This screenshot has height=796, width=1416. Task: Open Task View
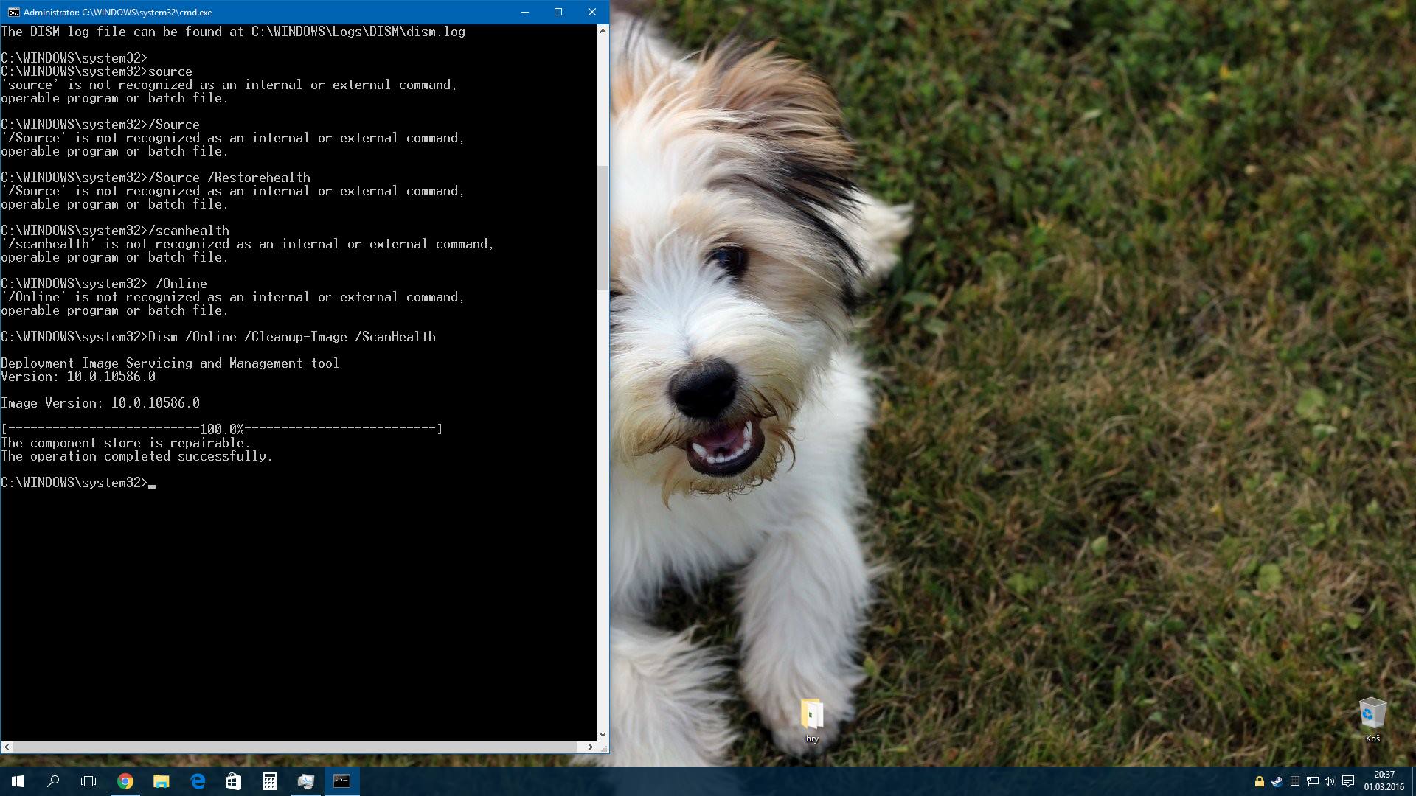coord(88,781)
